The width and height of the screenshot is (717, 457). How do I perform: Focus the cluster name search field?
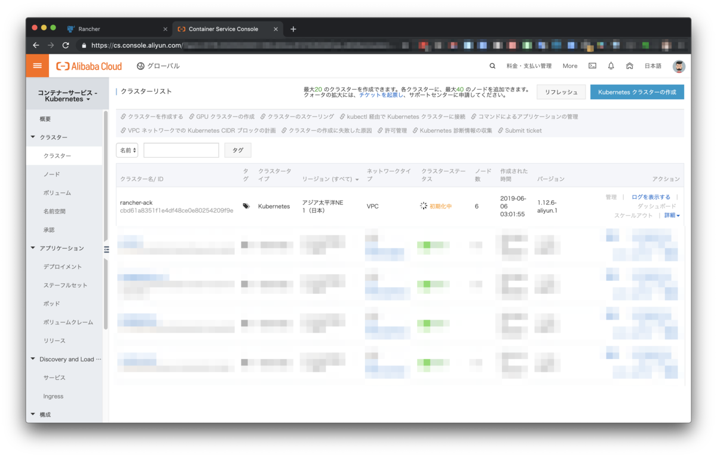(x=181, y=151)
